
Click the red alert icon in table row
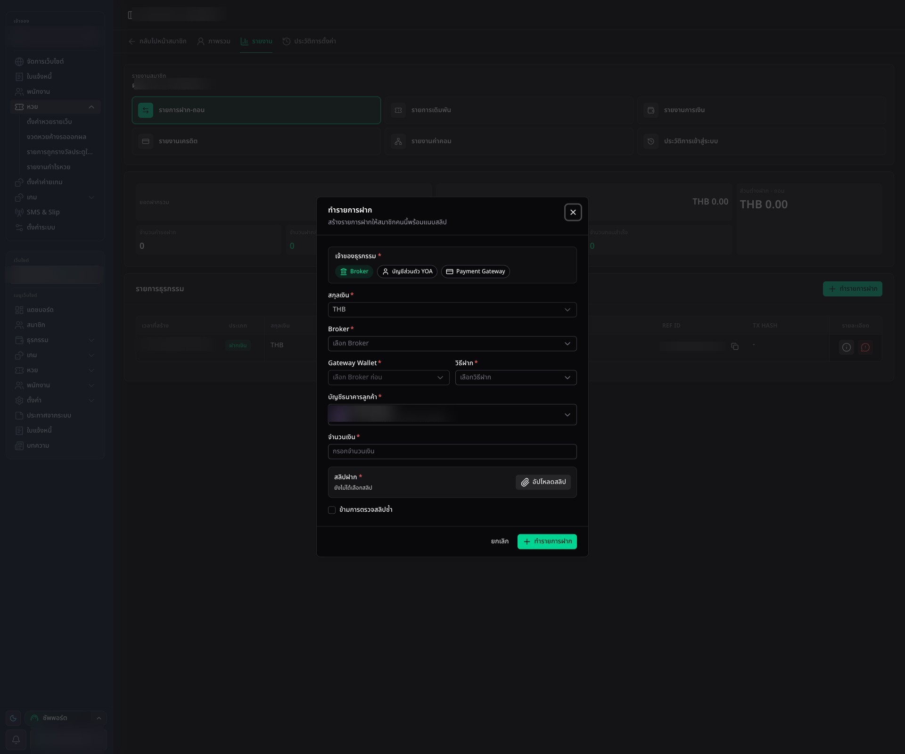tap(865, 348)
